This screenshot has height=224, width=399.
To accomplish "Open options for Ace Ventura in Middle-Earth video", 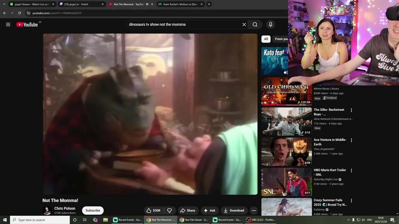I will [351, 140].
